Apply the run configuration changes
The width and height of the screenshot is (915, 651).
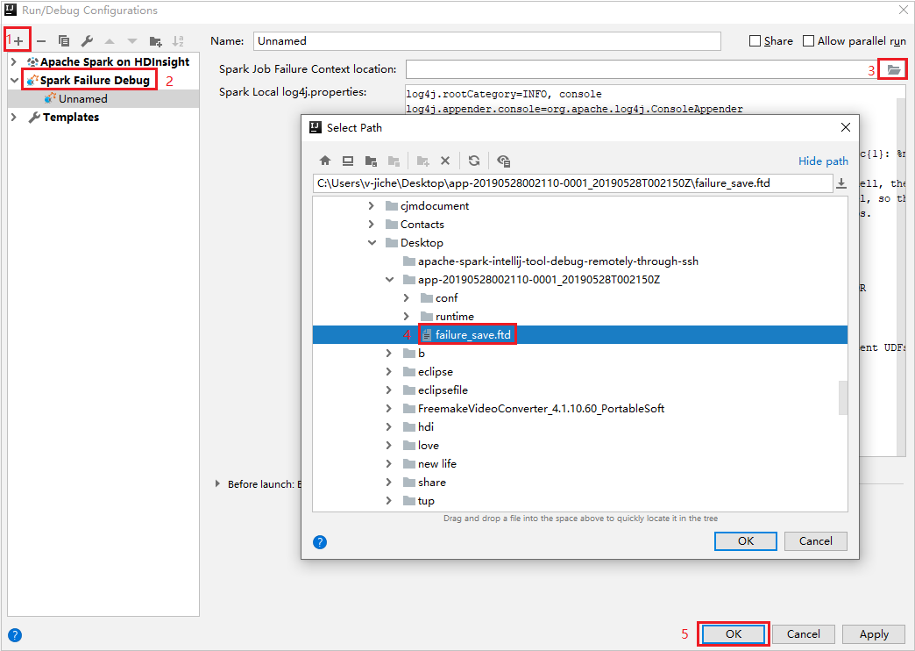873,633
